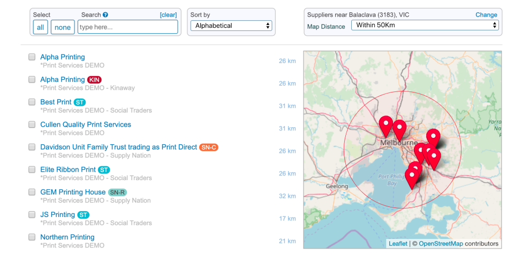Click the Select none button

pyautogui.click(x=63, y=27)
